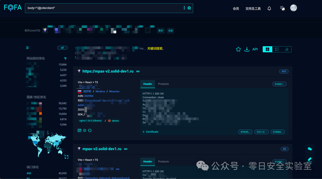Click the language translate icon
This screenshot has width=322, height=179.
click(x=282, y=8)
